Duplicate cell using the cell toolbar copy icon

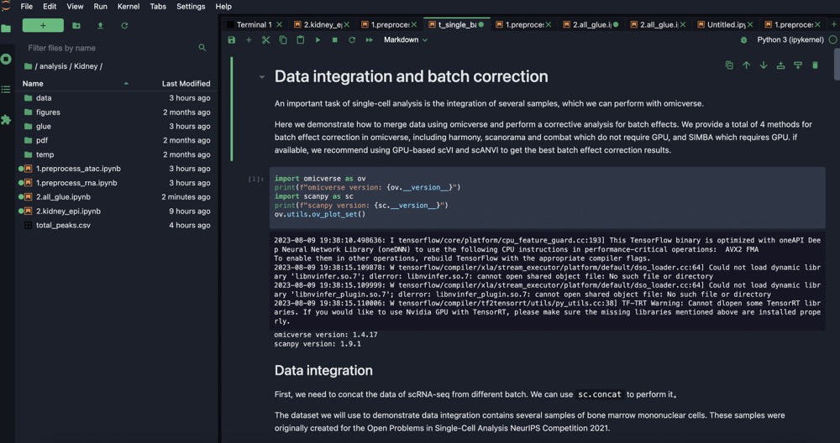pyautogui.click(x=729, y=65)
